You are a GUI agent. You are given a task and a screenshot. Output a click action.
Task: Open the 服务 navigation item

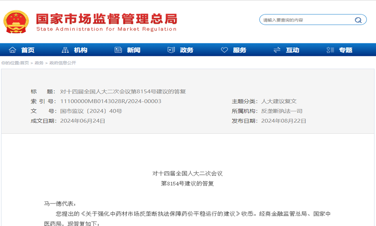pos(240,50)
